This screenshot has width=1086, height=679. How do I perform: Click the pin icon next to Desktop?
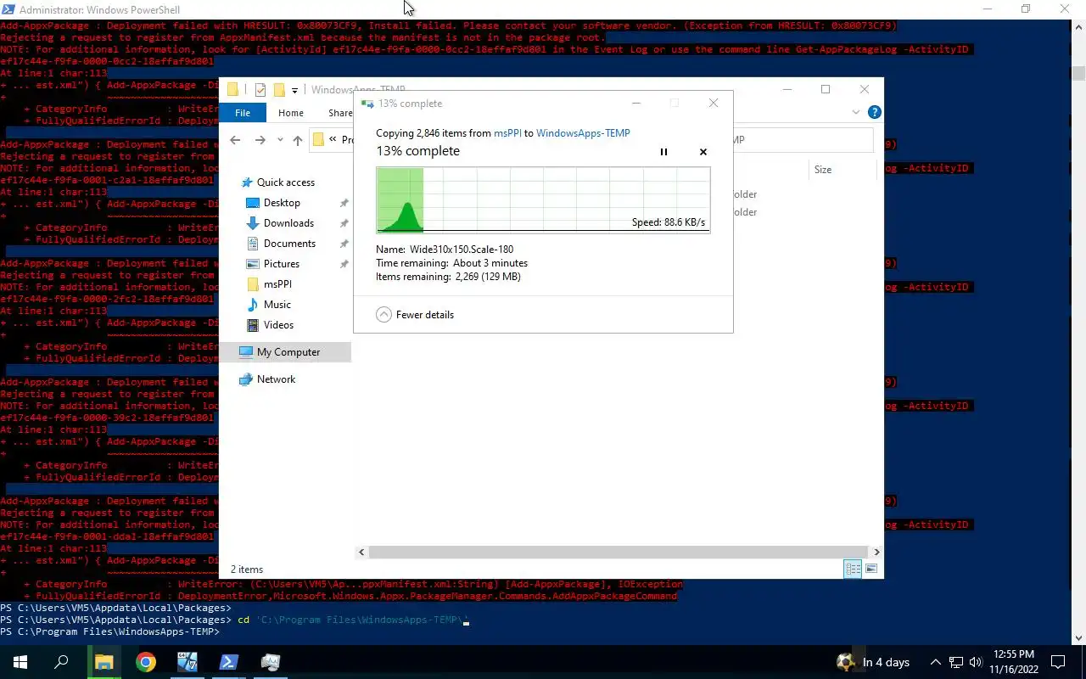point(344,203)
